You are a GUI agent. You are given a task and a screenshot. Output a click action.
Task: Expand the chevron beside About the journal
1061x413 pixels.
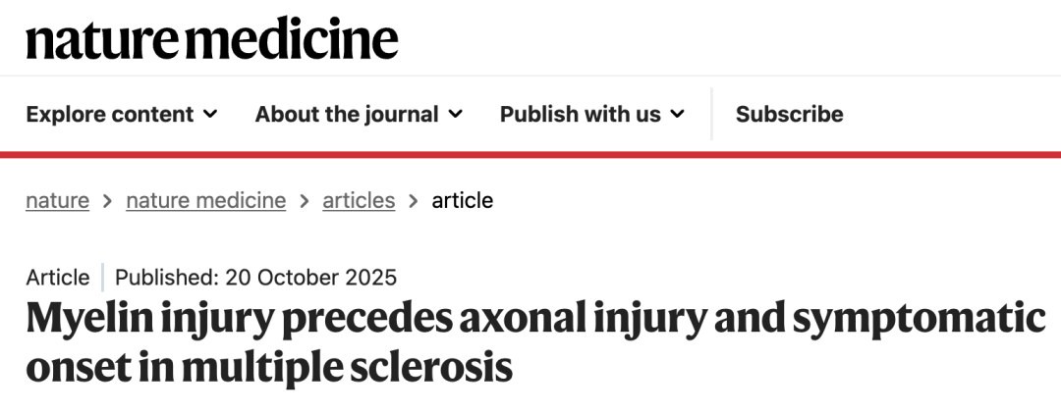point(455,115)
